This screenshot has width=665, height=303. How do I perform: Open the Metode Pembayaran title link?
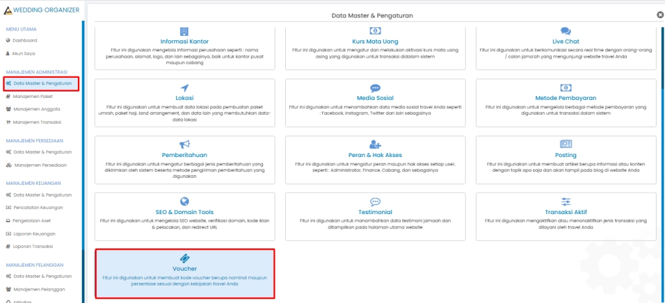[x=566, y=98]
